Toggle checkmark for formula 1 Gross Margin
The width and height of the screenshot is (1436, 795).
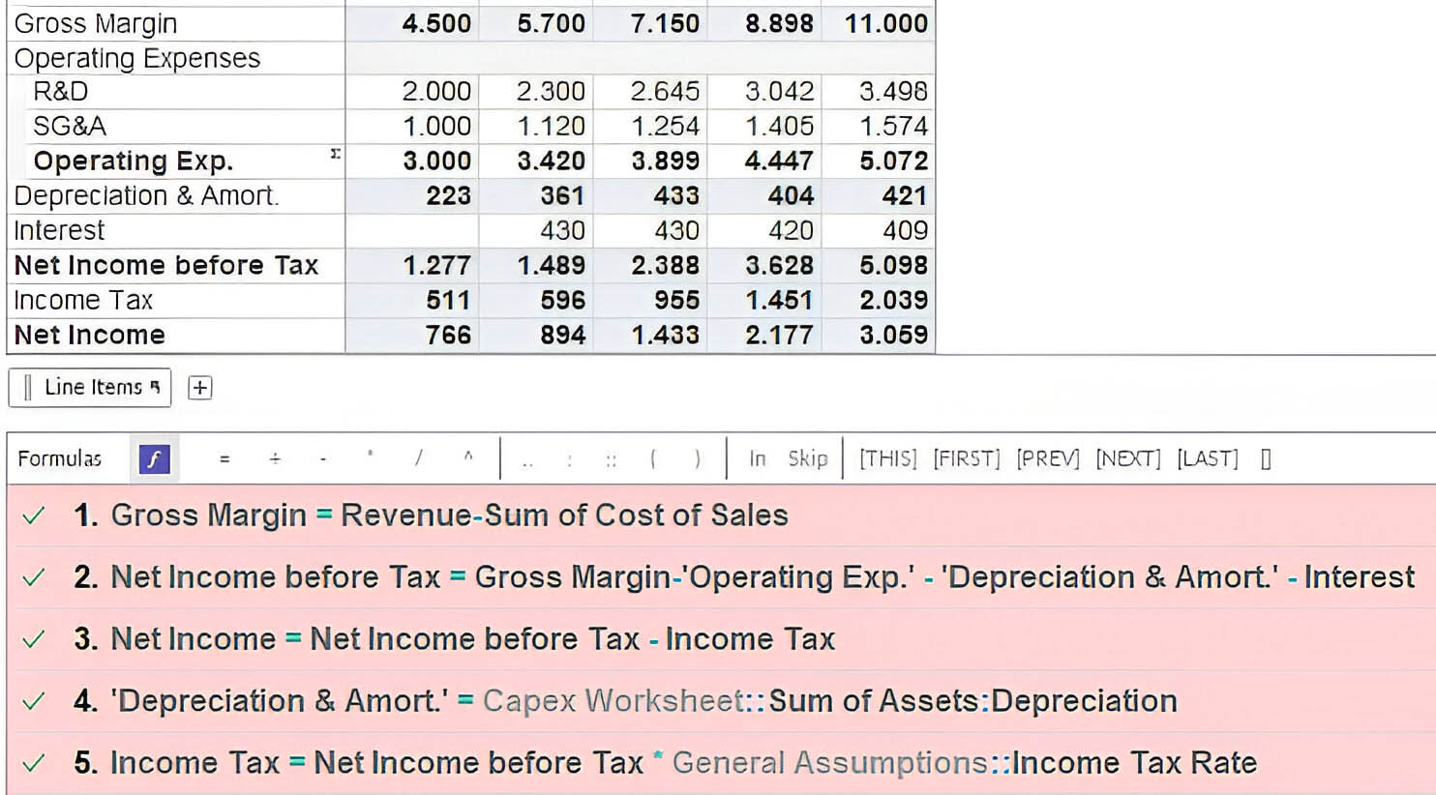pos(34,515)
